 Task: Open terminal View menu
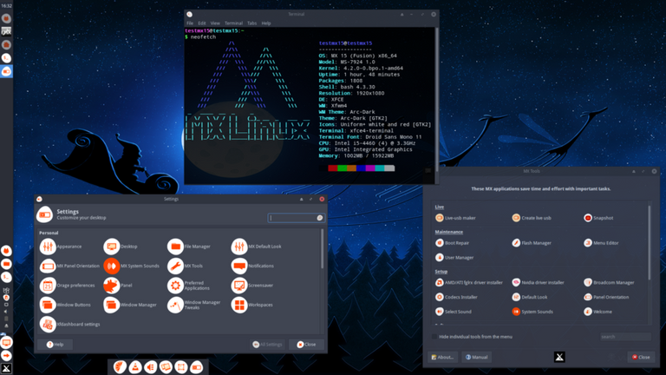(x=215, y=23)
